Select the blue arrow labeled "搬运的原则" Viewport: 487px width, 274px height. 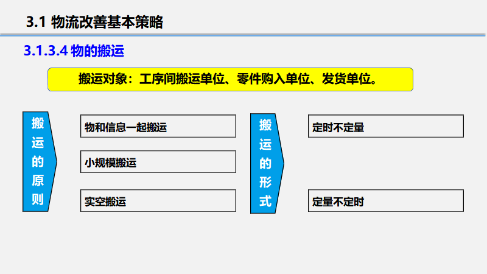pyautogui.click(x=40, y=161)
